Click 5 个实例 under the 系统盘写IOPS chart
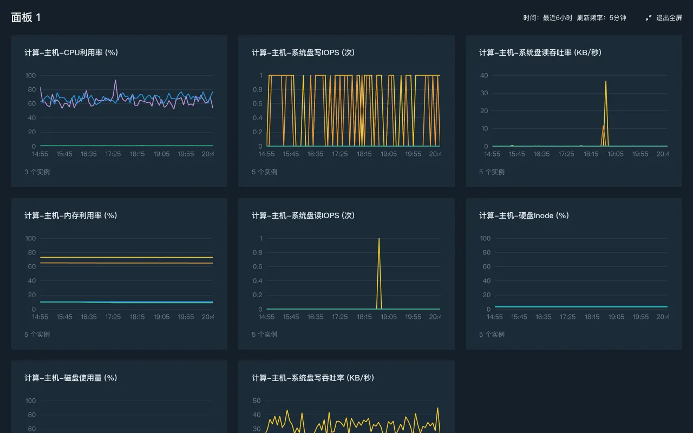This screenshot has width=693, height=433. [264, 172]
